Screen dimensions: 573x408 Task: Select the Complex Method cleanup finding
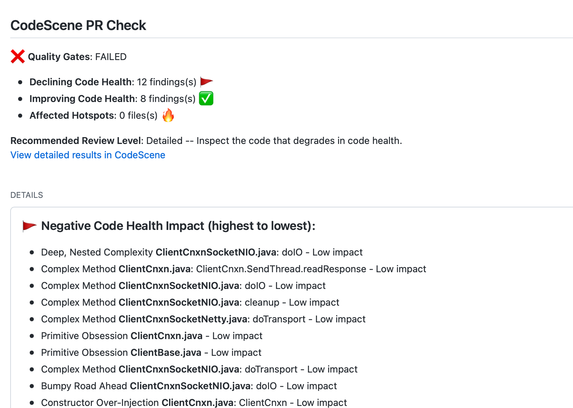[x=190, y=302]
